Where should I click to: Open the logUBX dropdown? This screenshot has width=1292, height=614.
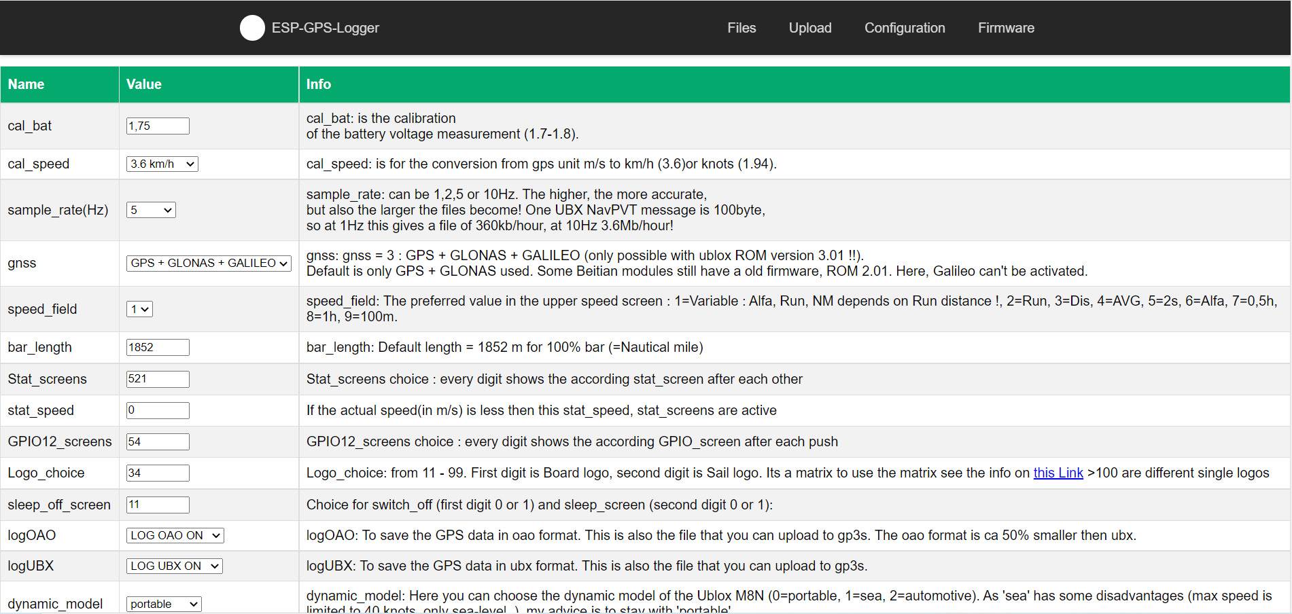point(173,565)
